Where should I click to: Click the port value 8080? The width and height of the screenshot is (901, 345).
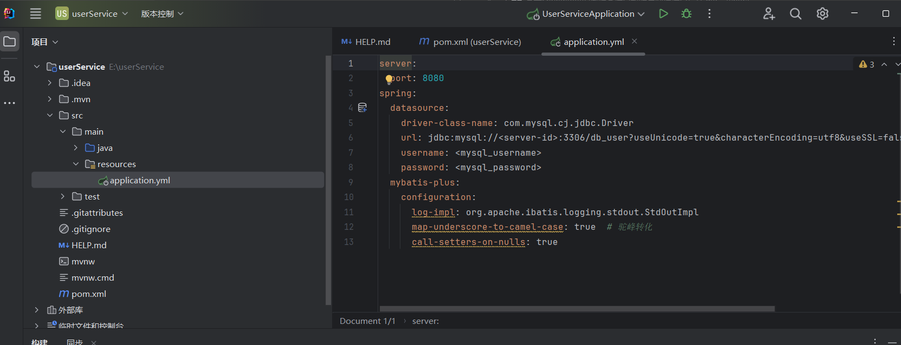[433, 78]
